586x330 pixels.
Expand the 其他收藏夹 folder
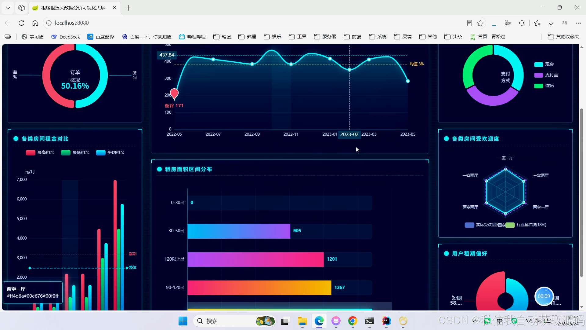click(x=563, y=37)
